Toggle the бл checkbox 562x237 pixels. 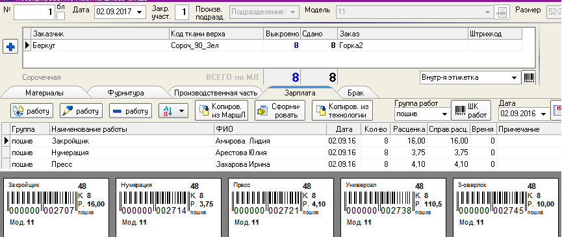61,16
